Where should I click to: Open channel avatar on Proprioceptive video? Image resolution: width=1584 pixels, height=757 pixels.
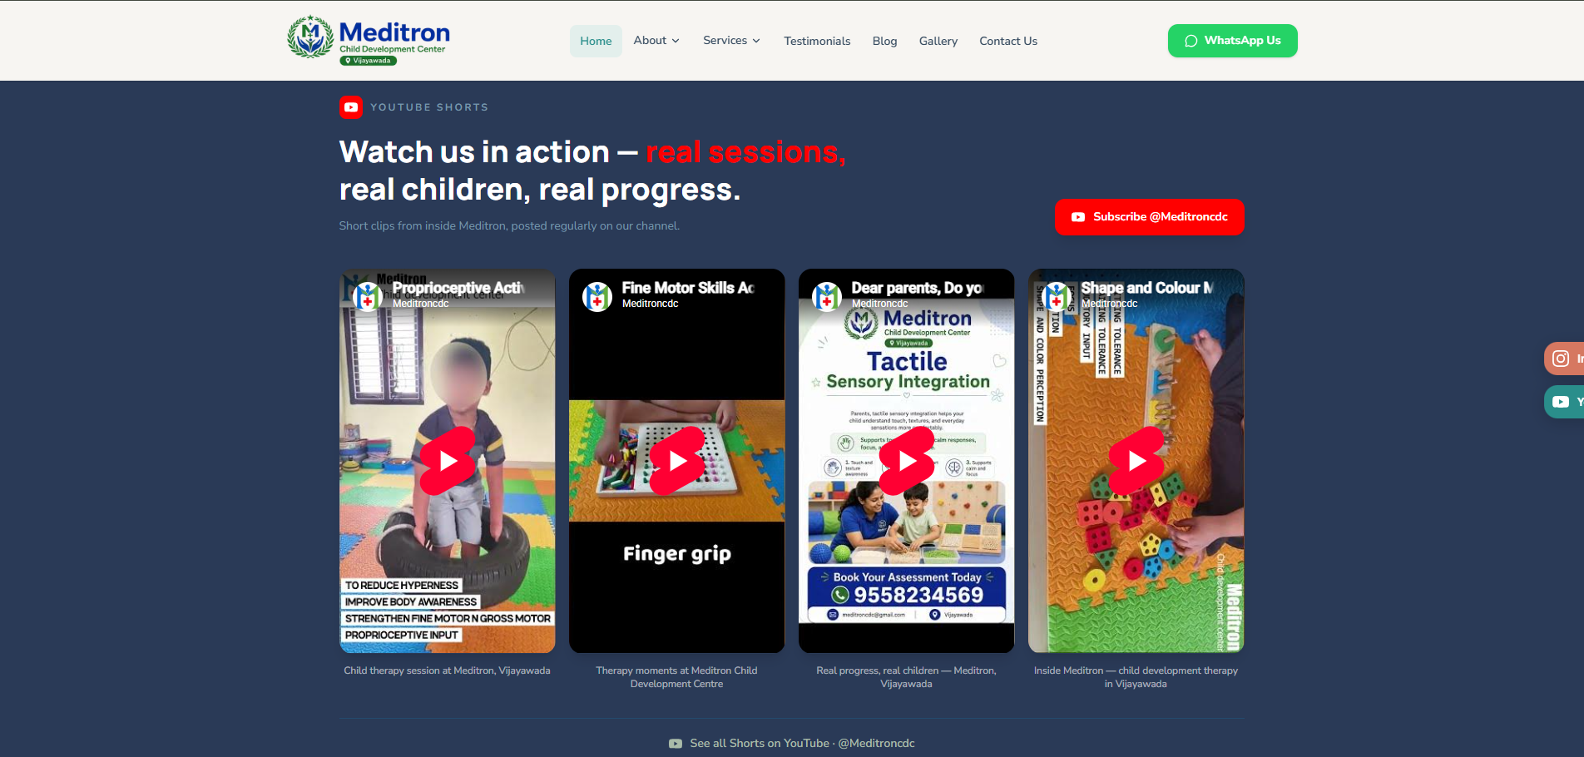pyautogui.click(x=368, y=296)
